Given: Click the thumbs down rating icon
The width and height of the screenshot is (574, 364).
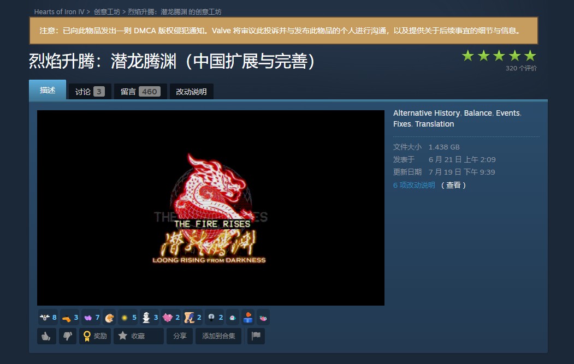Looking at the screenshot, I should click(x=67, y=336).
